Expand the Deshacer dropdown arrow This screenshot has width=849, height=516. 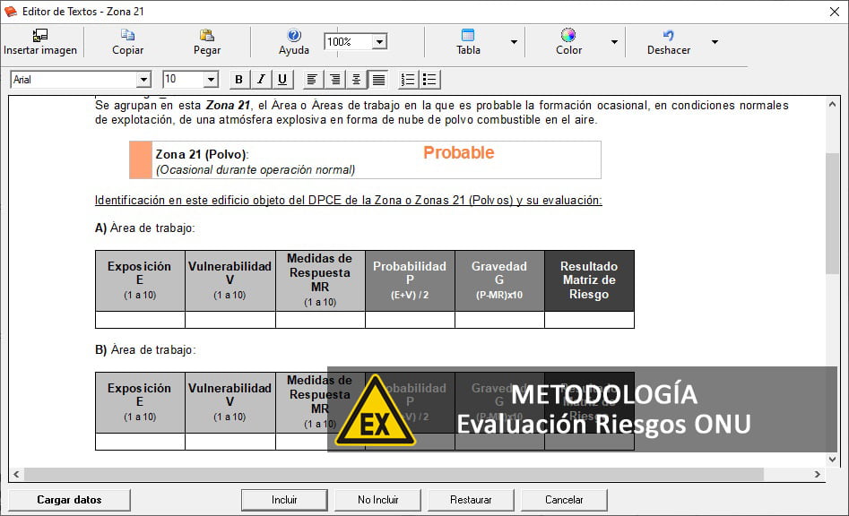pyautogui.click(x=715, y=41)
